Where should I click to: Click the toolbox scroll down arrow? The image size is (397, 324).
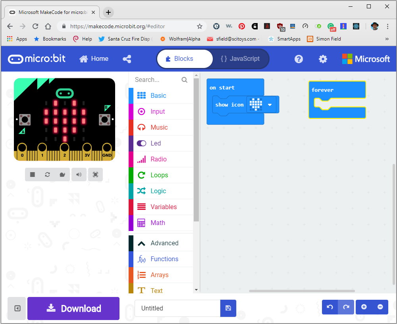coord(196,290)
